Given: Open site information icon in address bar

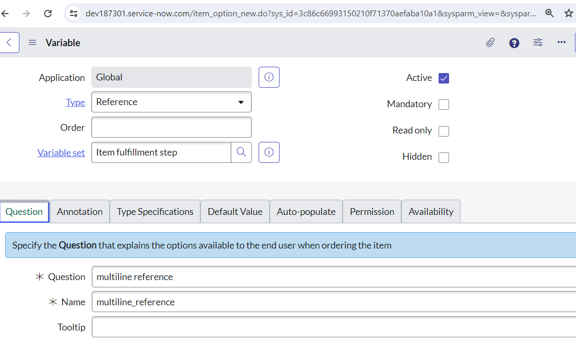Looking at the screenshot, I should coord(74,14).
